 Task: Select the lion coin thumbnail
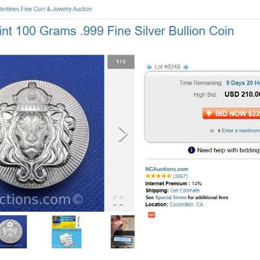tap(13, 231)
